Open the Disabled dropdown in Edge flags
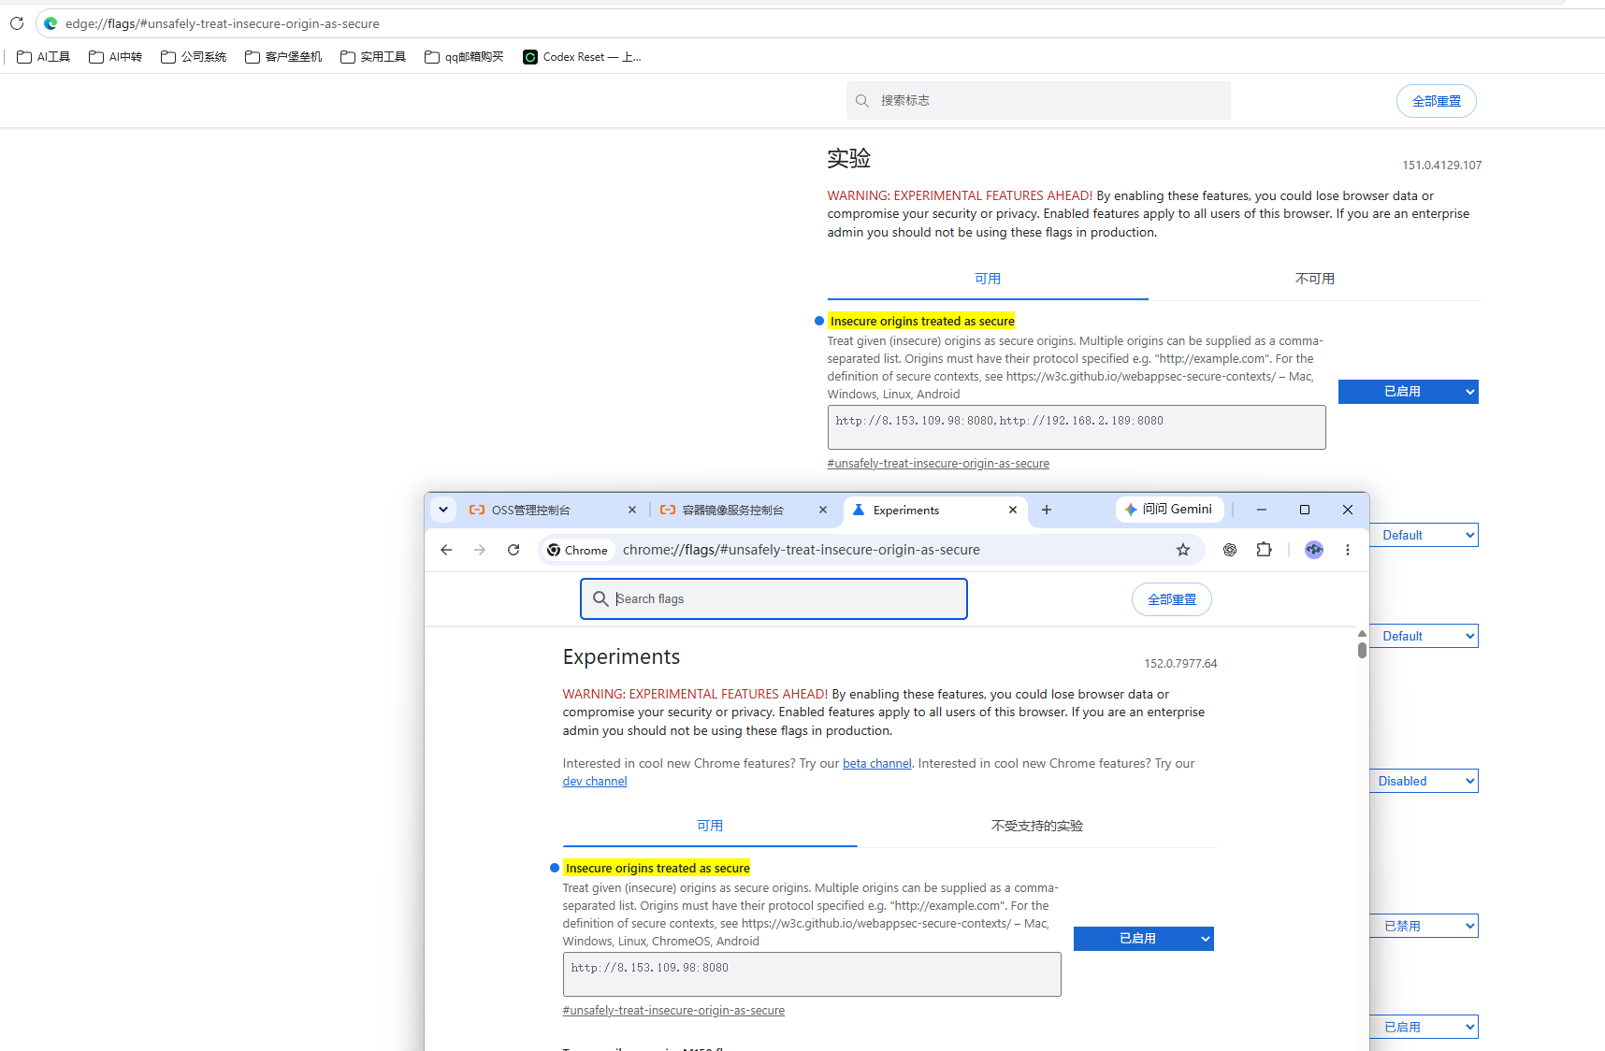The image size is (1605, 1051). pyautogui.click(x=1424, y=781)
